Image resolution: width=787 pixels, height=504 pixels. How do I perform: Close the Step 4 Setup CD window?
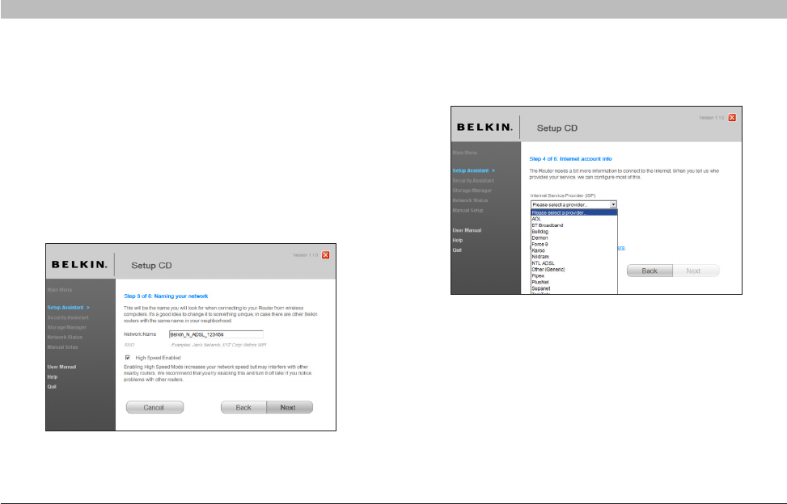pos(732,118)
